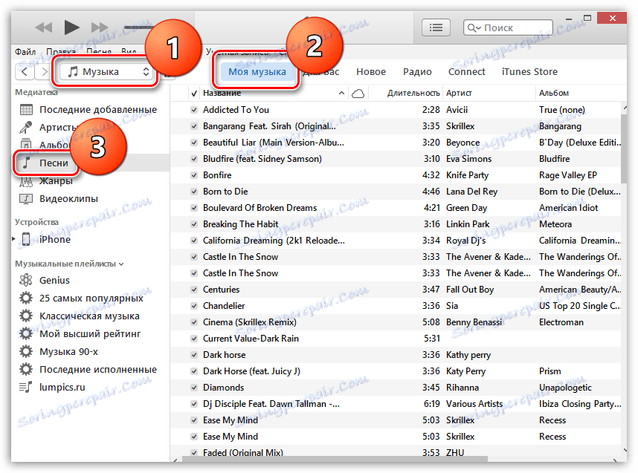Uncheck the Diamonds song
Screen dimensions: 638x473
[194, 388]
